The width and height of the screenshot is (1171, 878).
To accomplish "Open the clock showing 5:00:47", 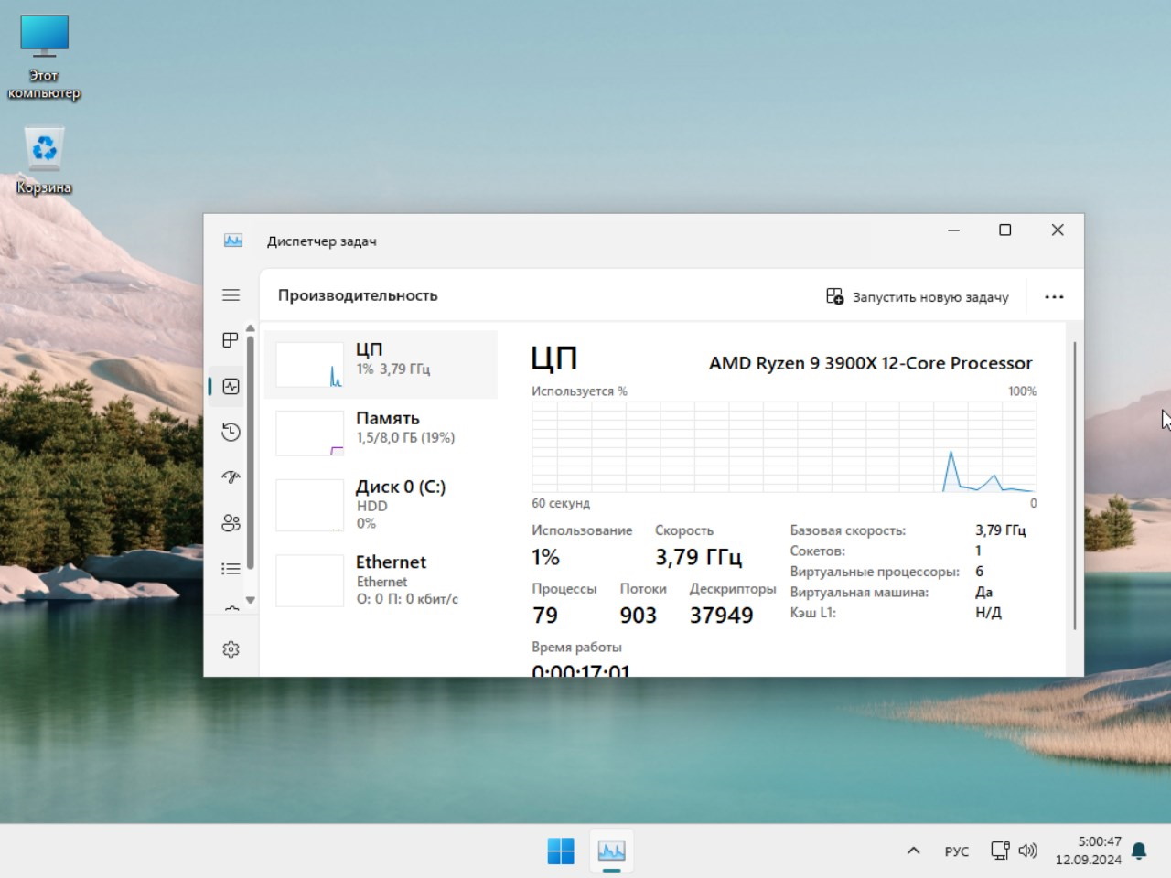I will [x=1088, y=851].
